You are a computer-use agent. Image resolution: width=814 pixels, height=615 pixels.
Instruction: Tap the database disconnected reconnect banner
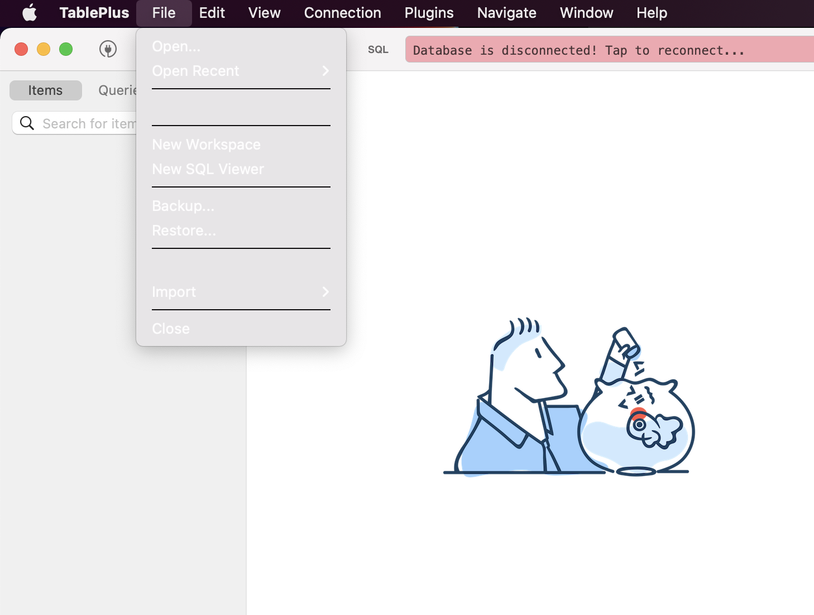[x=610, y=49]
